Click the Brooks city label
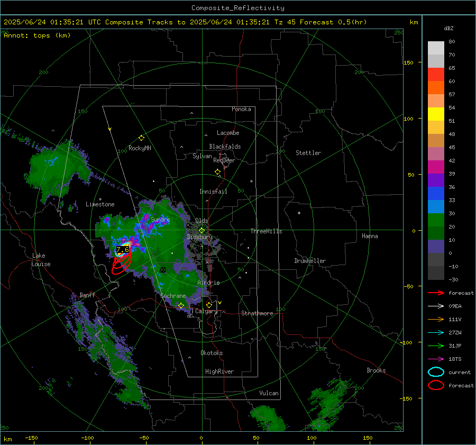The image size is (476, 445). (376, 370)
